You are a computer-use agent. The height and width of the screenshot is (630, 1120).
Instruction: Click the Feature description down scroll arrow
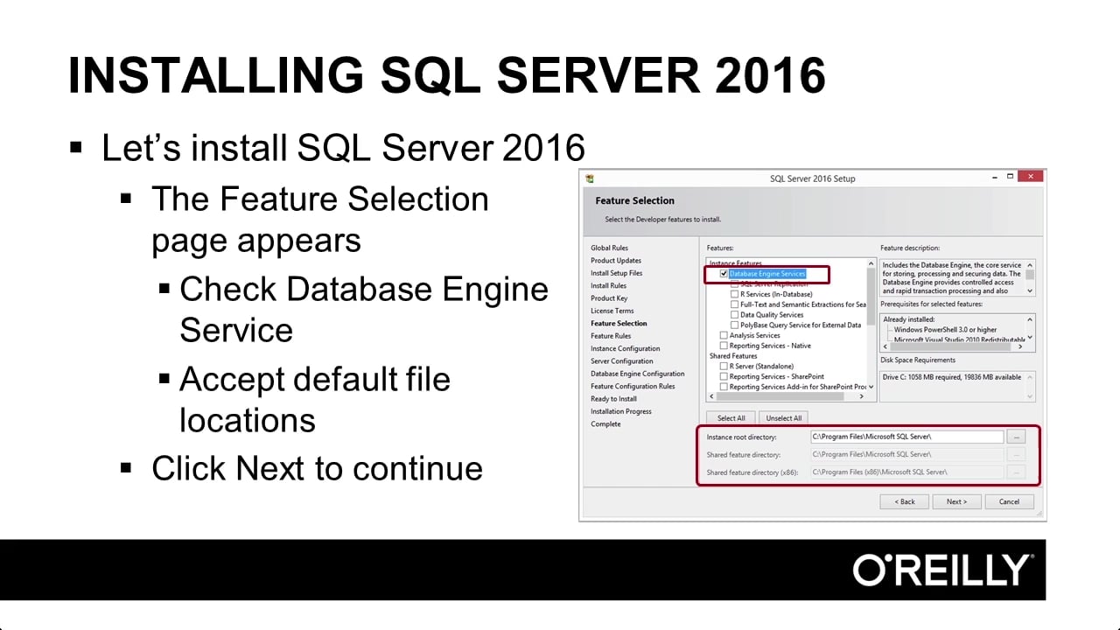1030,290
